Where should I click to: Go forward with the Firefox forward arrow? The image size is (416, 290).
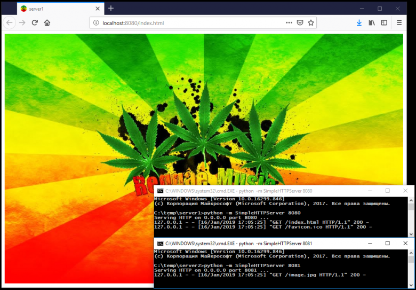pos(22,23)
